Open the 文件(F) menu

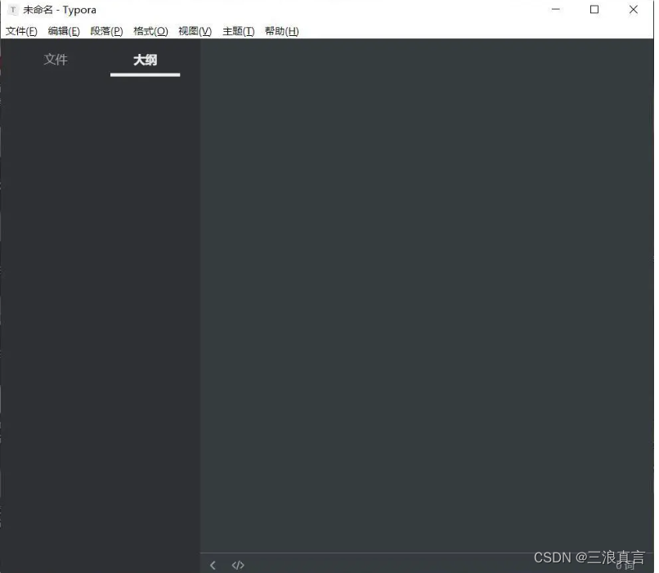22,31
